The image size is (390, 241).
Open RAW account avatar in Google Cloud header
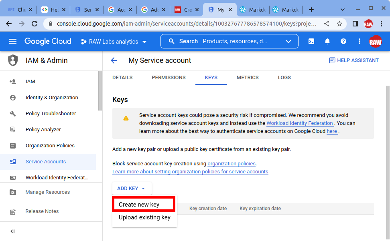tap(375, 42)
